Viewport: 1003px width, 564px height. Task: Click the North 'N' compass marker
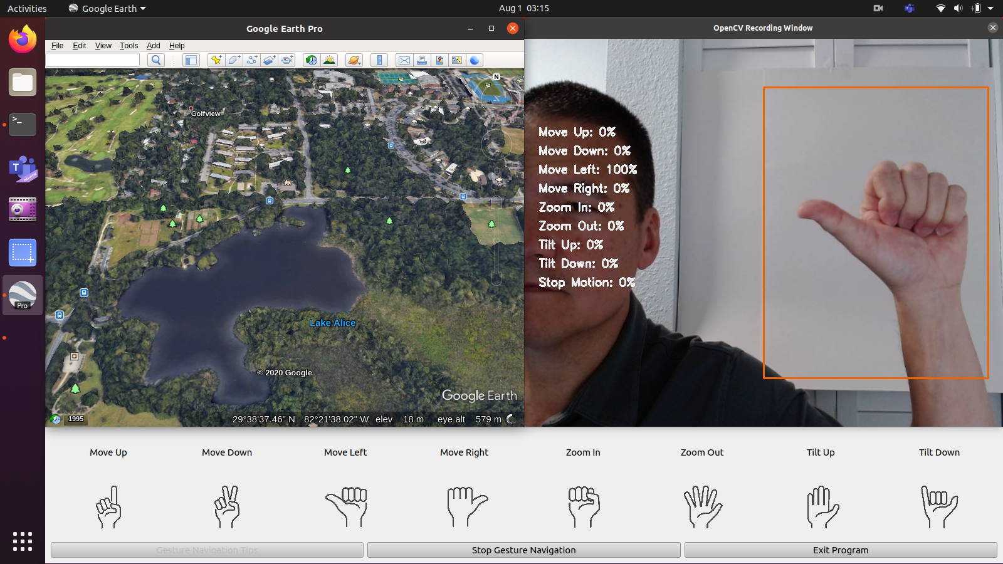[x=496, y=76]
